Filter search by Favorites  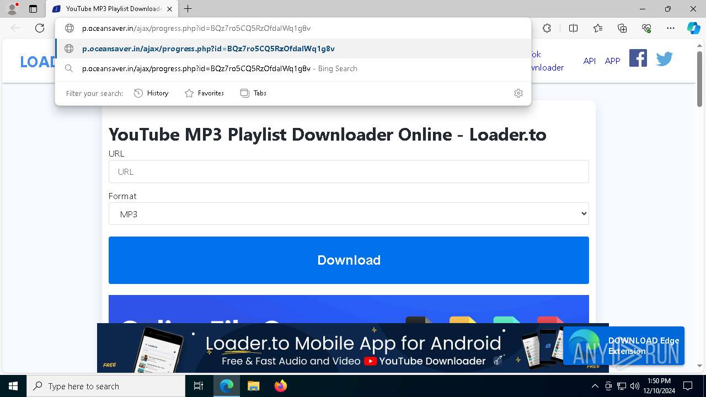click(x=204, y=93)
